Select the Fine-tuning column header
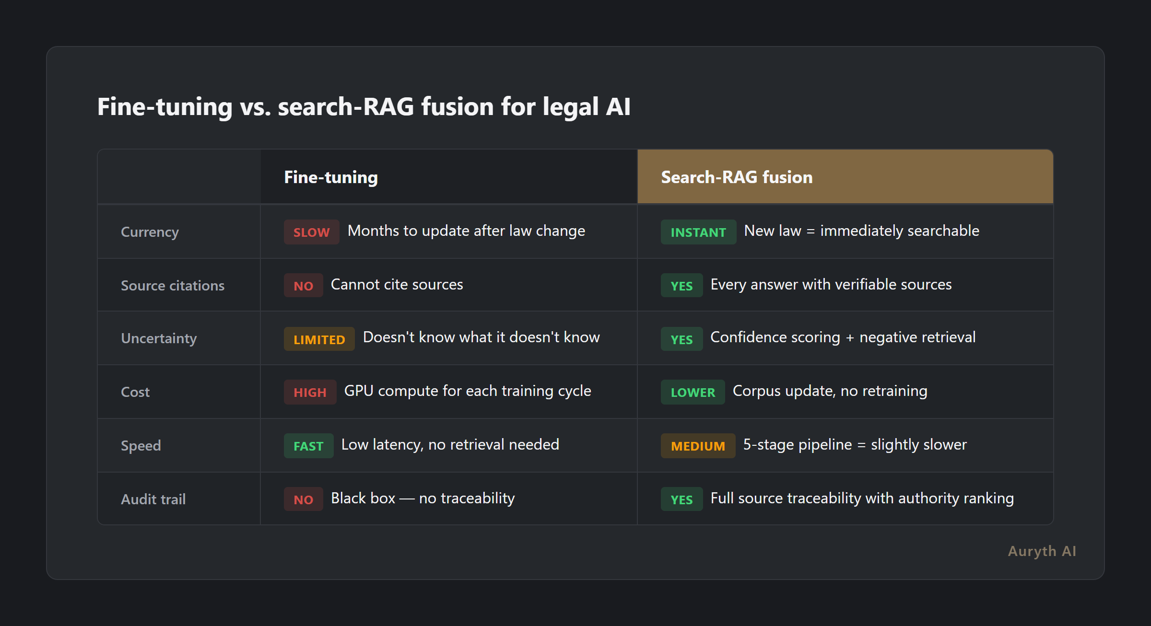 point(330,177)
